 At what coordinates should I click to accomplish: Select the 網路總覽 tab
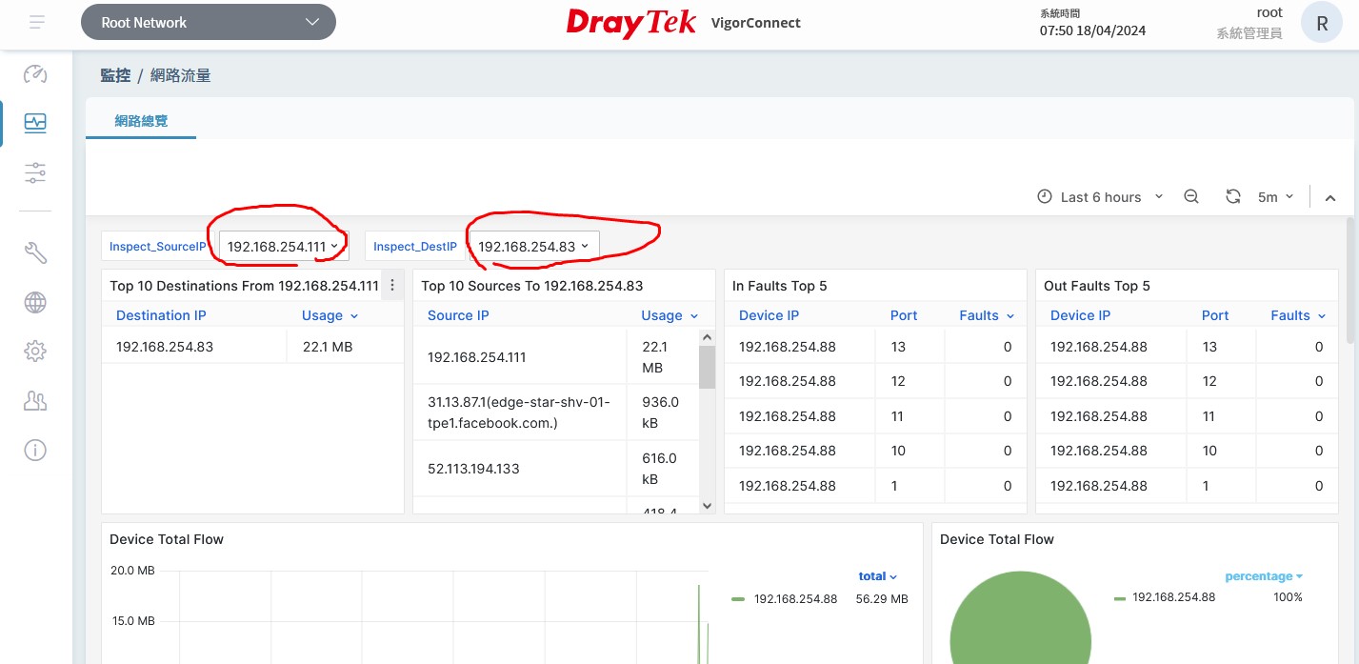pyautogui.click(x=141, y=121)
